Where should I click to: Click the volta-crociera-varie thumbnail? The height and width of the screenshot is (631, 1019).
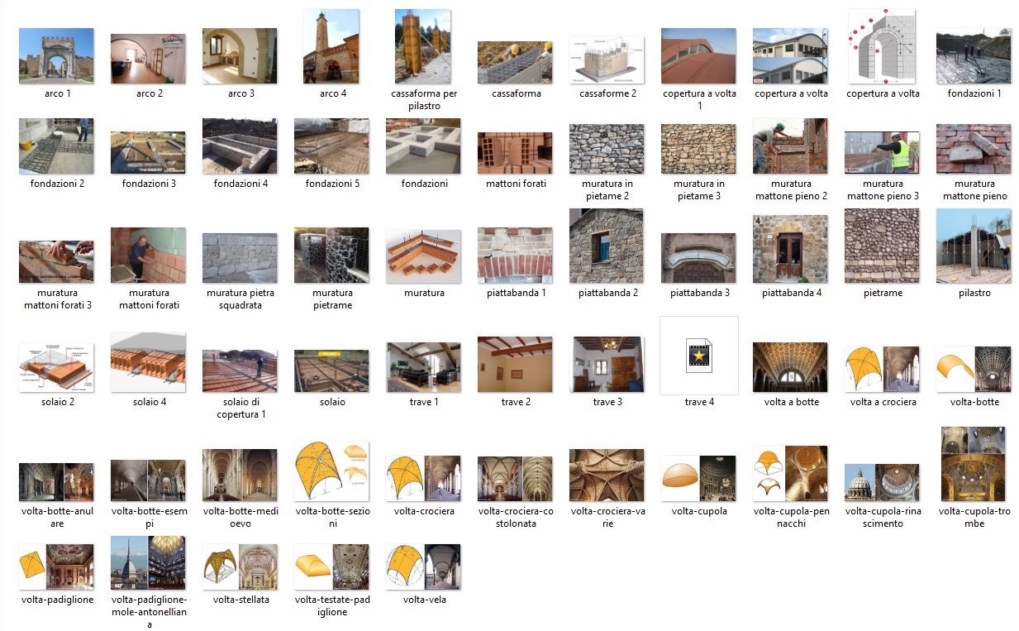coord(607,476)
